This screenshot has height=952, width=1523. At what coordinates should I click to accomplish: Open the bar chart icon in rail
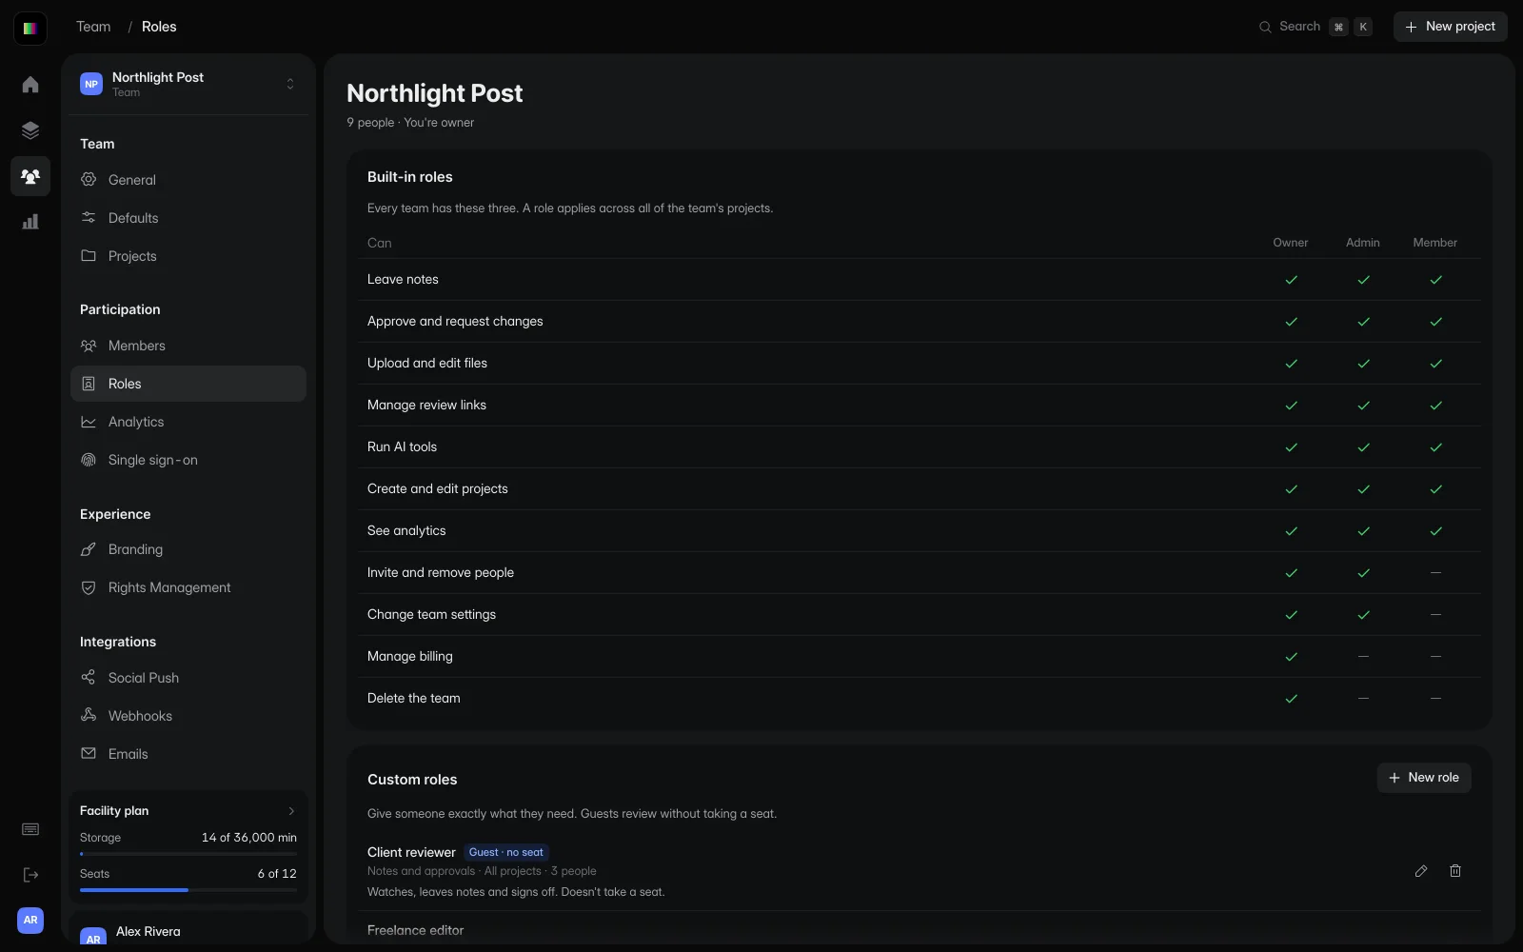coord(30,222)
